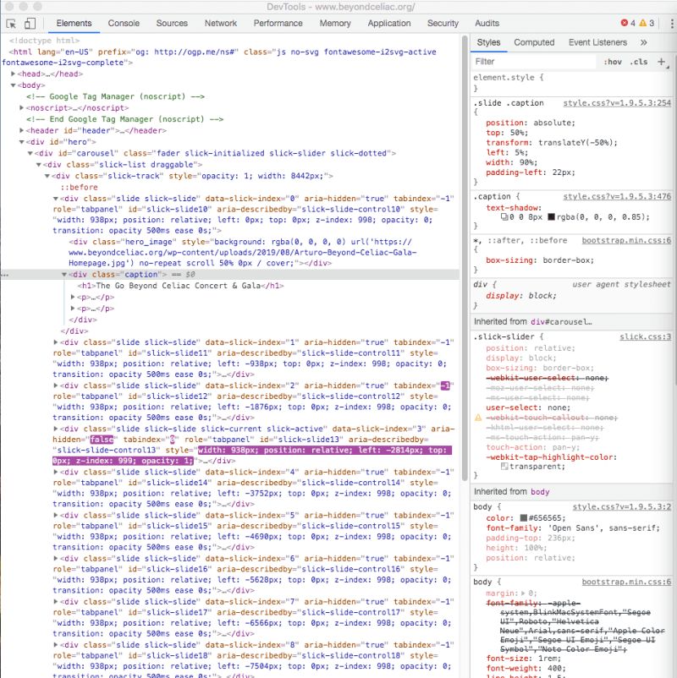
Task: View the 3 warnings indicator
Action: (x=646, y=24)
